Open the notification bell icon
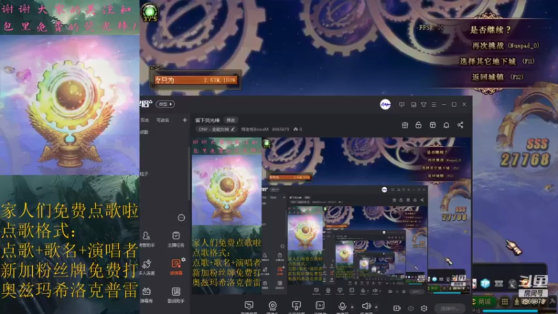 coord(446,125)
